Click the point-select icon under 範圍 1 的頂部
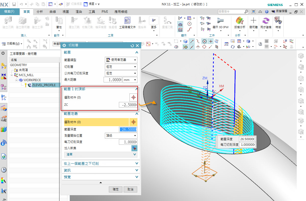Viewport: 306px width, 201px height. (133, 97)
